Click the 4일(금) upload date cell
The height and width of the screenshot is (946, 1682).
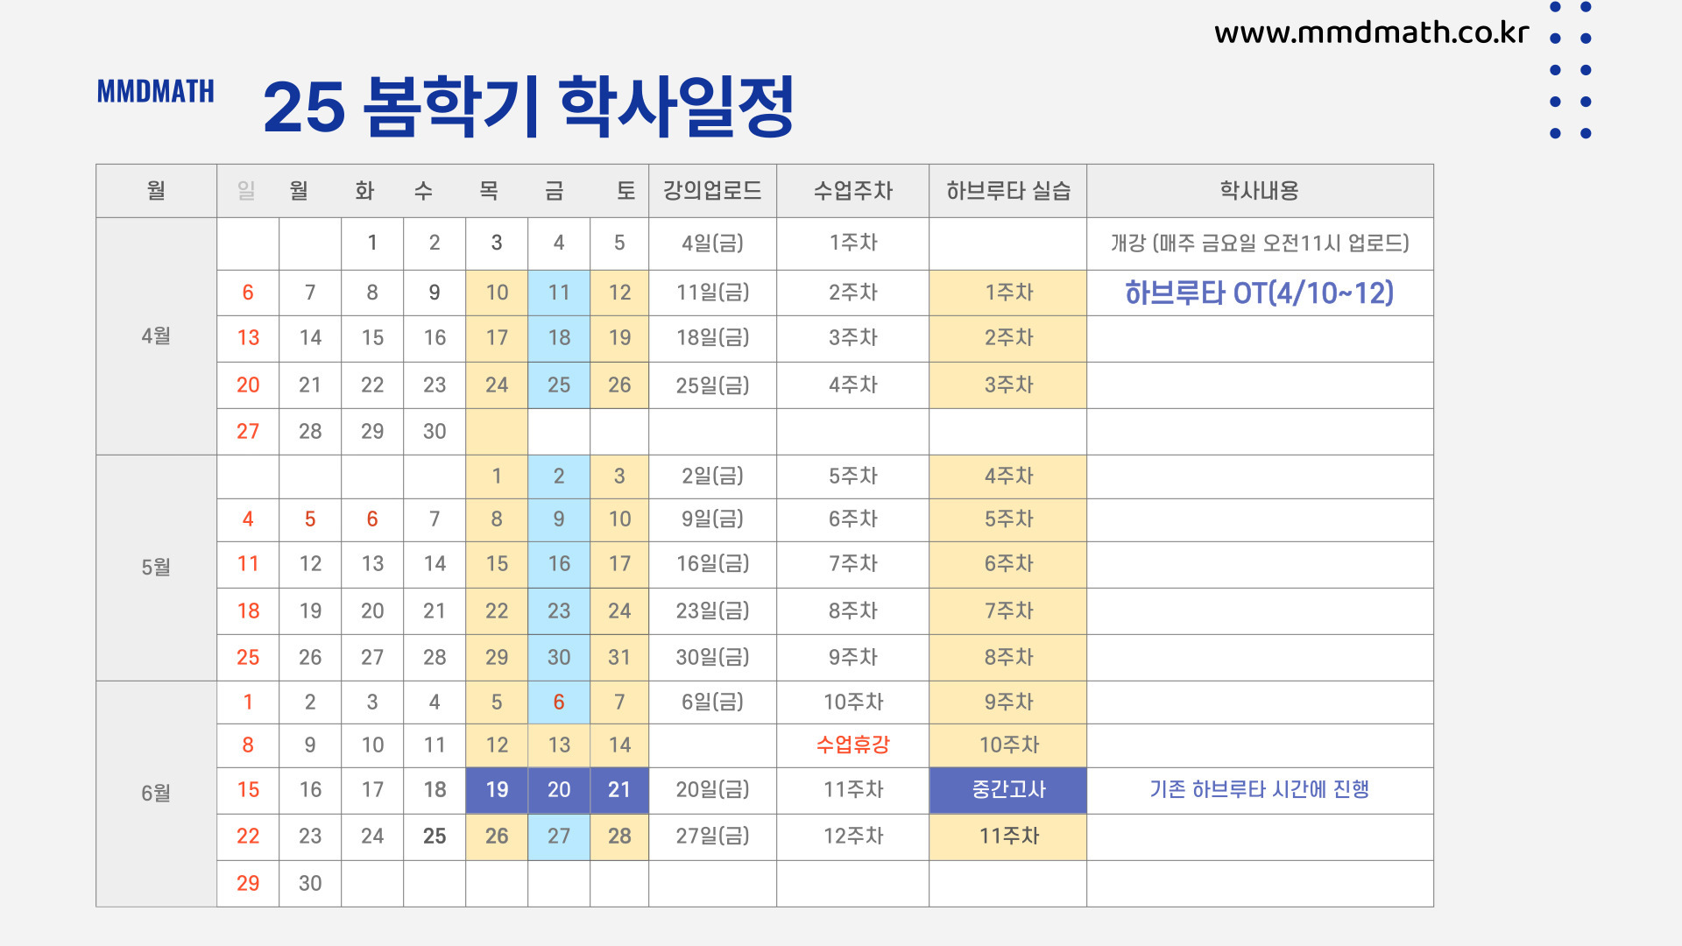pyautogui.click(x=712, y=244)
